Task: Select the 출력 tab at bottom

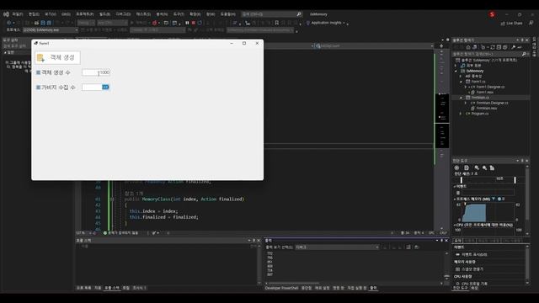Action: pyautogui.click(x=373, y=288)
